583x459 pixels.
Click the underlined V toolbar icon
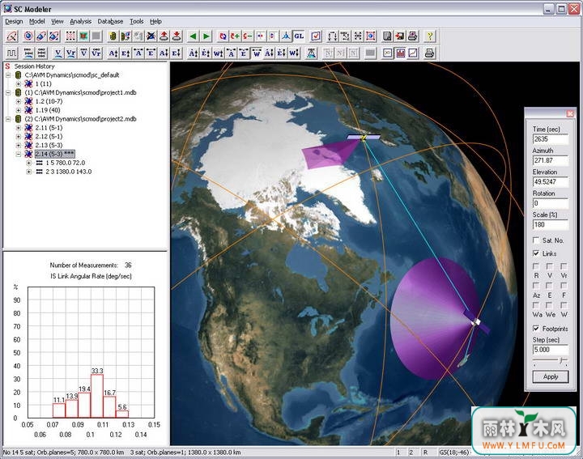point(58,53)
